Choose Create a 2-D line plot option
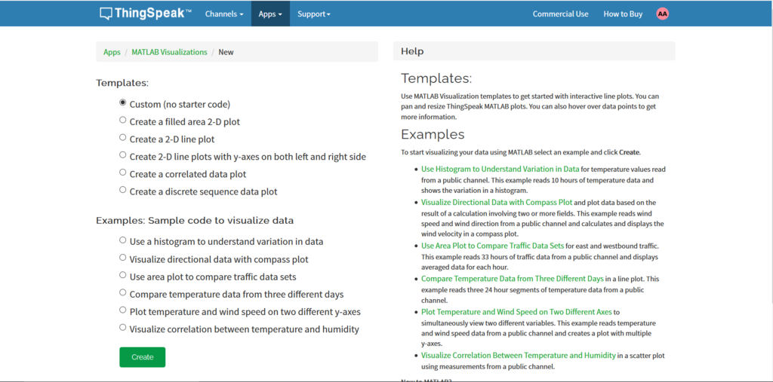The width and height of the screenshot is (773, 382). click(123, 138)
